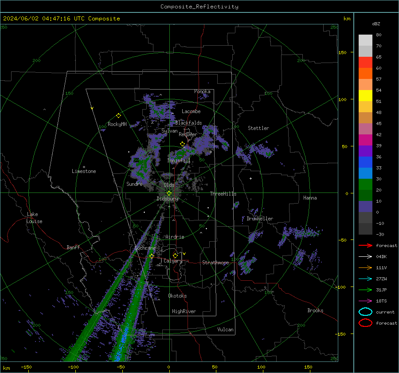Click the Olds town label

pyautogui.click(x=169, y=185)
